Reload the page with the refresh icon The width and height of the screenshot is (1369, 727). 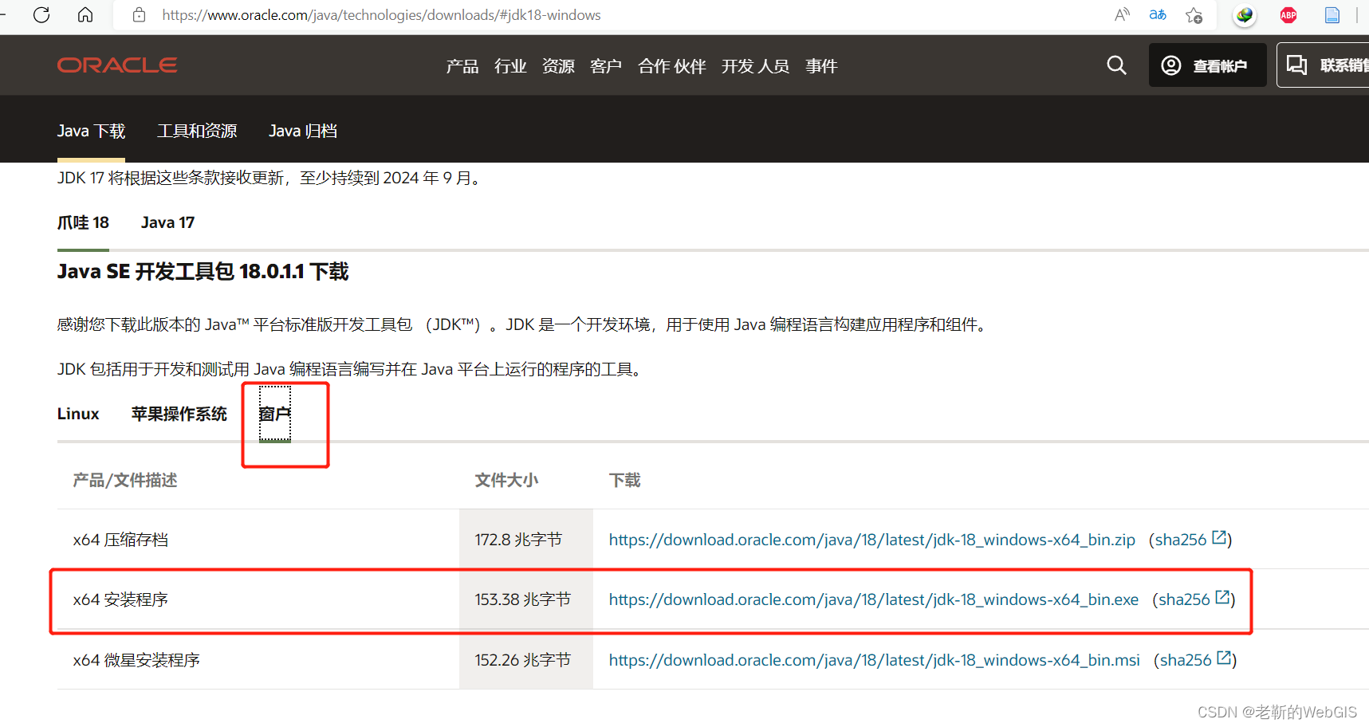point(41,15)
